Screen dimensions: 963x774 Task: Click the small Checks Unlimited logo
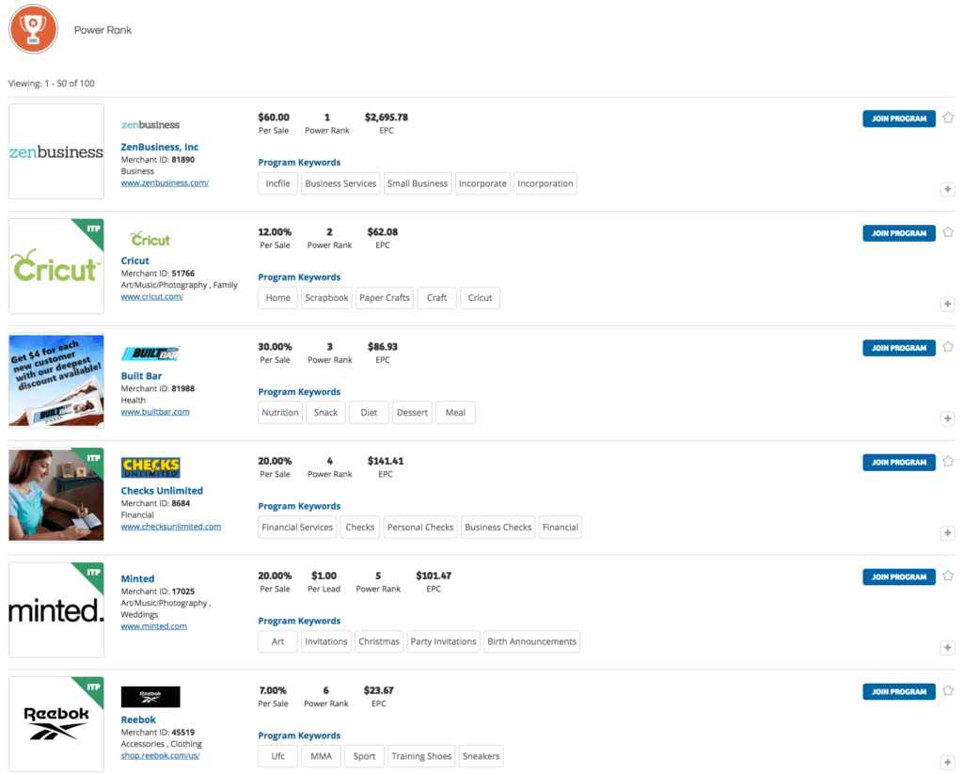[150, 467]
